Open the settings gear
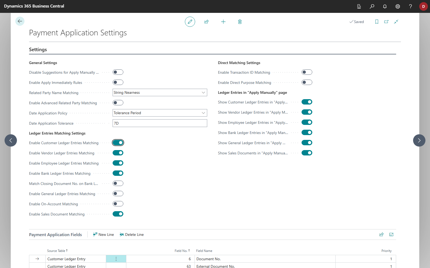The height and width of the screenshot is (268, 430). click(x=398, y=6)
